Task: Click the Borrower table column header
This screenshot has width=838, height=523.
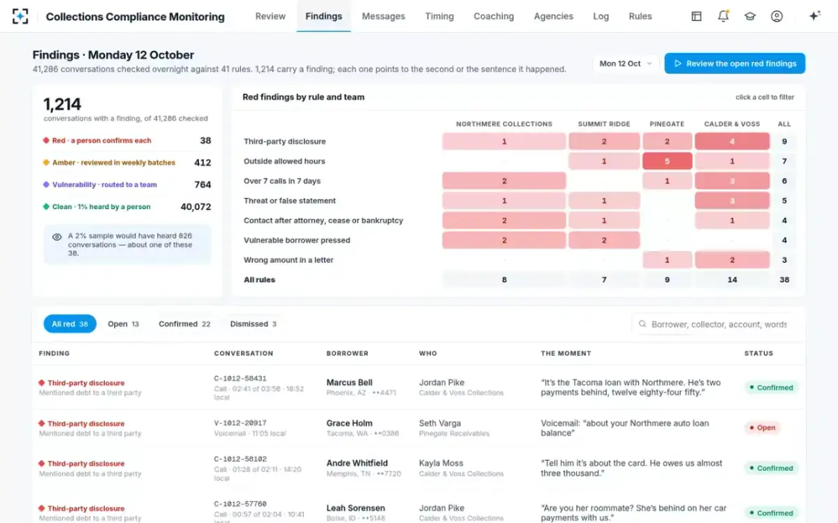Action: tap(347, 354)
